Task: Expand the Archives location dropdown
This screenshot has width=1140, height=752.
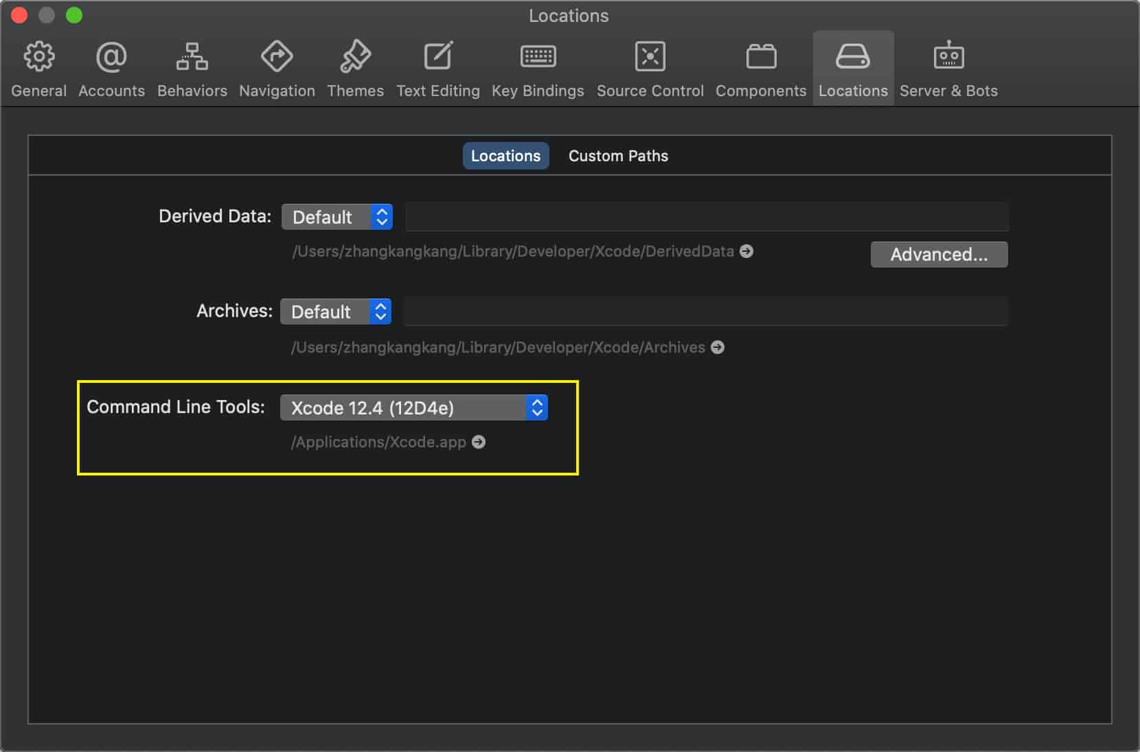Action: 336,312
